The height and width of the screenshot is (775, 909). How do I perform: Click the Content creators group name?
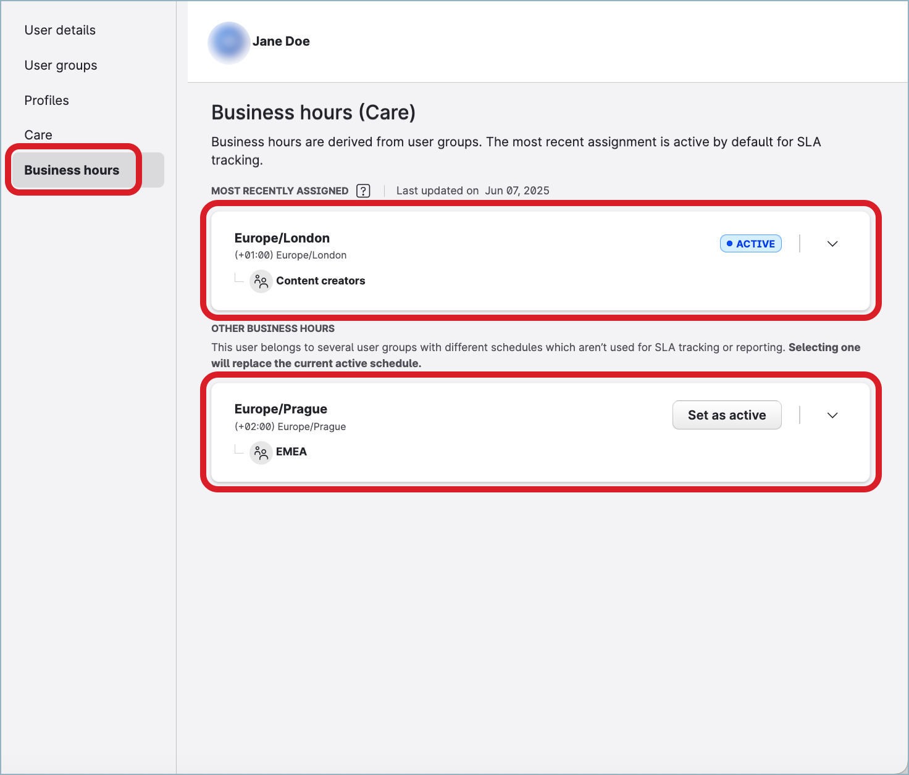point(320,281)
